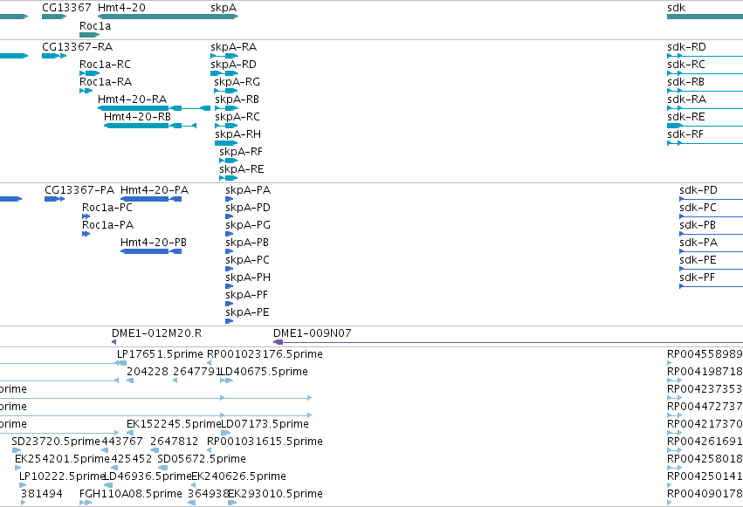Select protein sdk-PC
743x507 pixels.
698,208
